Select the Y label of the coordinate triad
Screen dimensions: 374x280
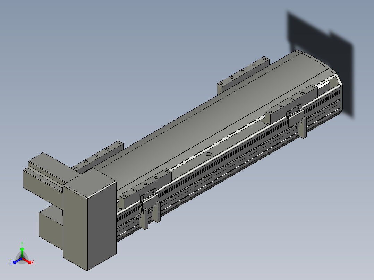pos(22,244)
